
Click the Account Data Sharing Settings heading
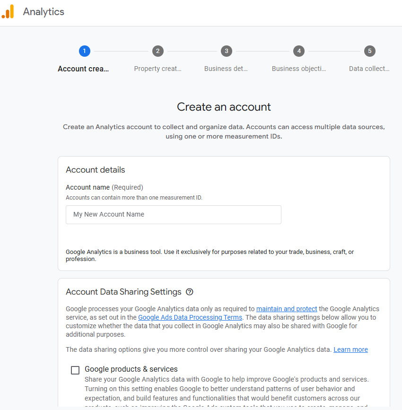pos(123,292)
